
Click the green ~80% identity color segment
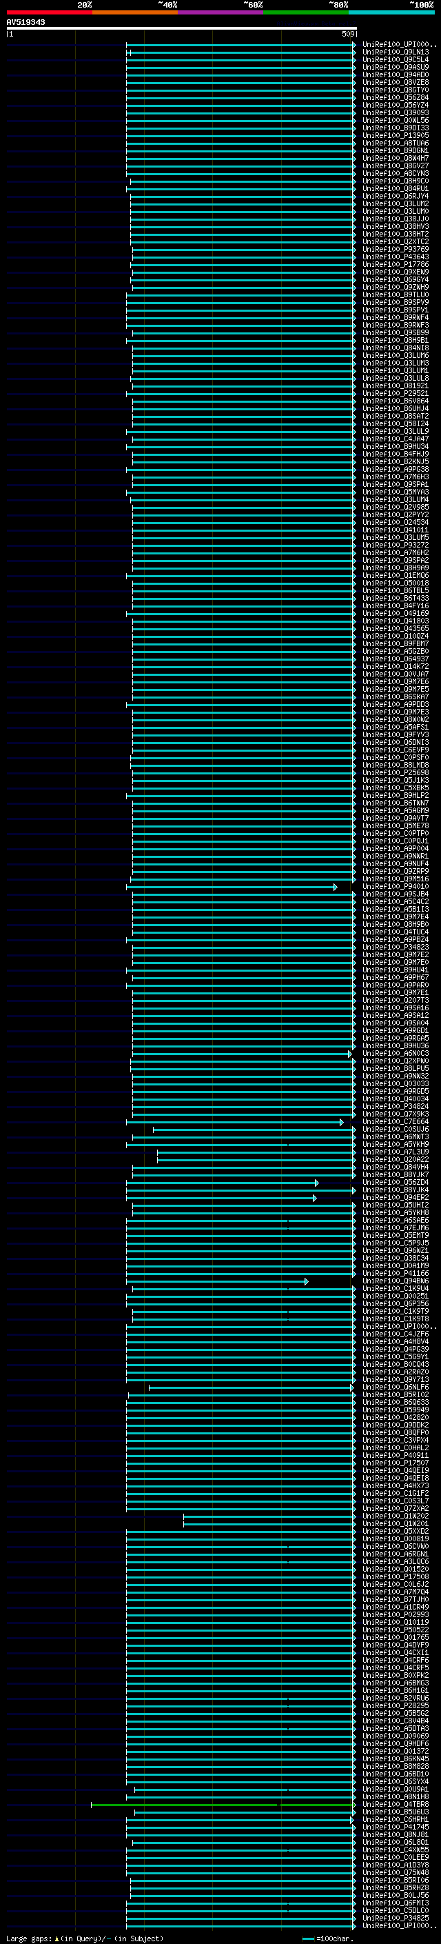click(x=306, y=12)
